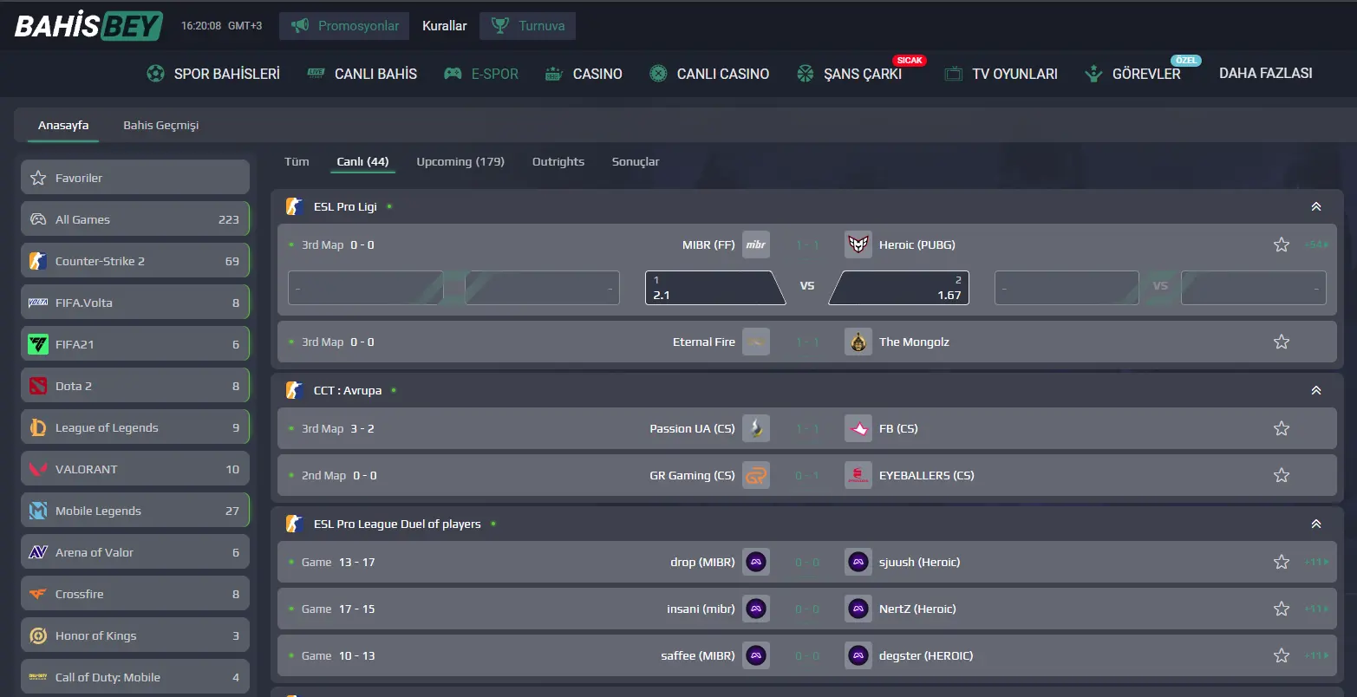Click the BahisBey logo
This screenshot has width=1357, height=697.
[x=88, y=26]
